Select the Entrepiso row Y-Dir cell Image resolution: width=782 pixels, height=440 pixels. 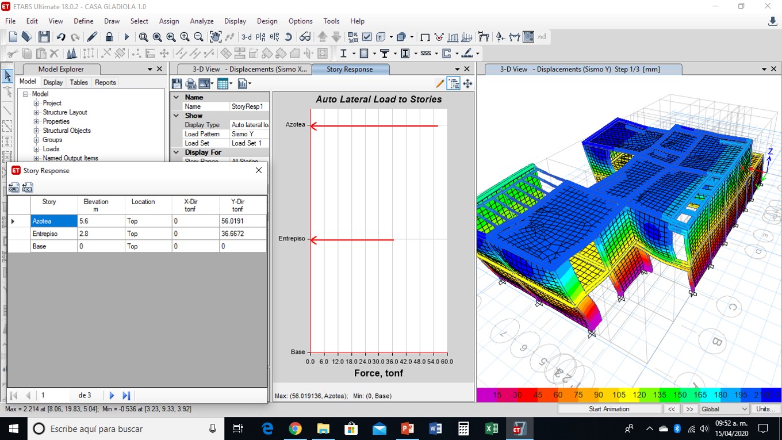(x=242, y=234)
